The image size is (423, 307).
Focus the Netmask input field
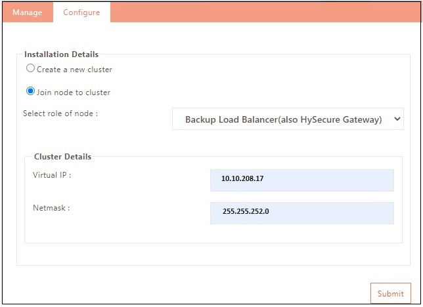pyautogui.click(x=301, y=213)
